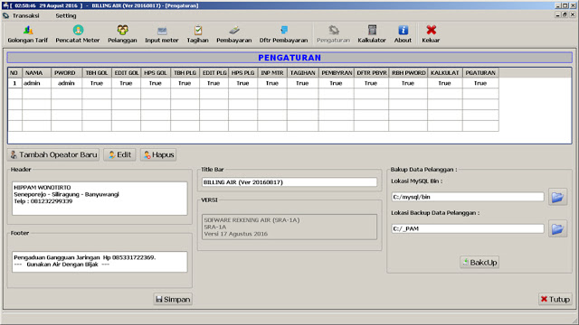Viewport: 579px width, 325px height.
Task: Click the Title Bar input field
Action: coord(289,182)
